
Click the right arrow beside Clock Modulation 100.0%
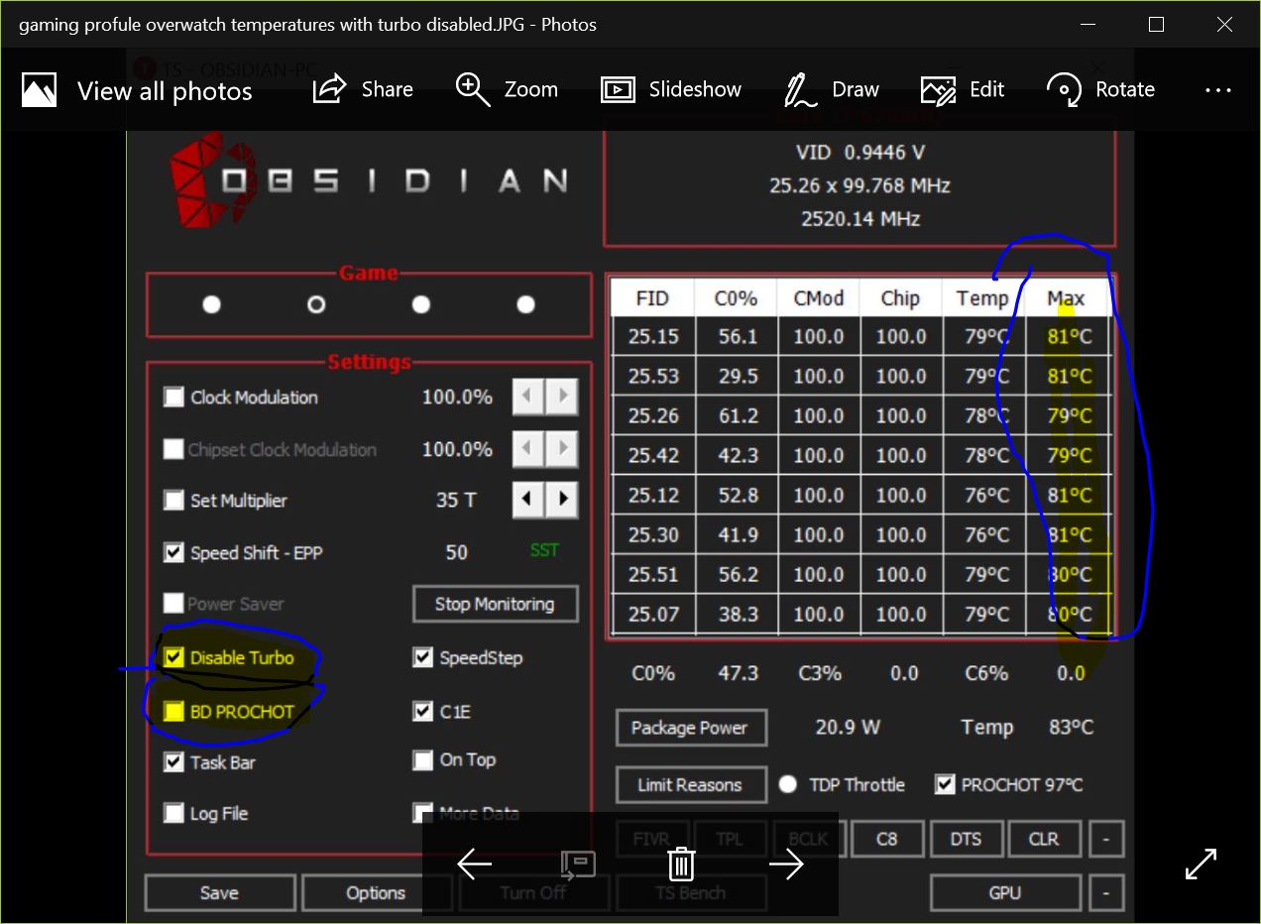pos(562,398)
